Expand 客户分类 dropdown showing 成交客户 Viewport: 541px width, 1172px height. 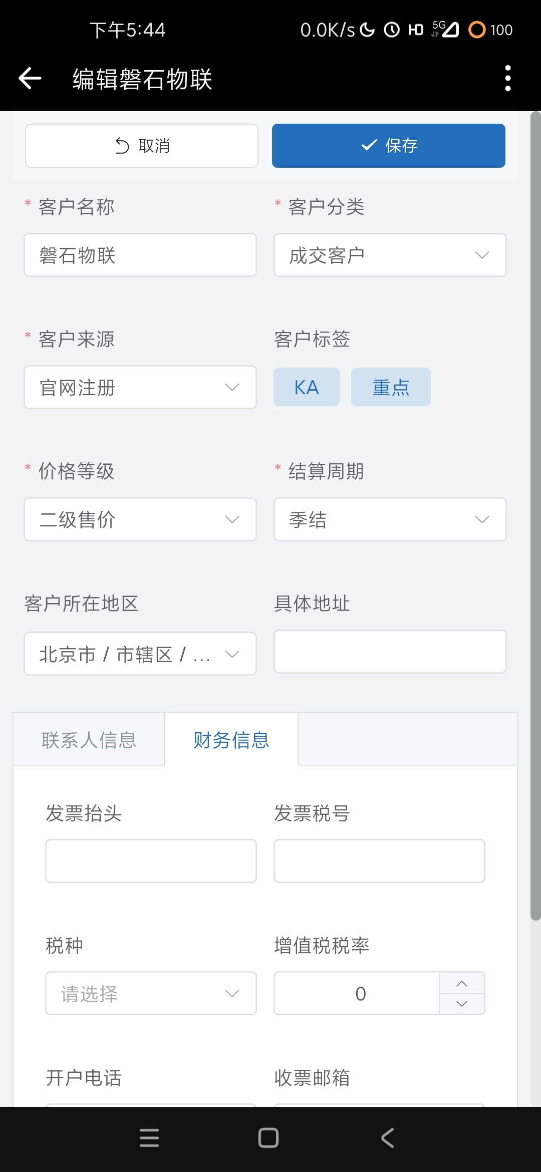390,255
